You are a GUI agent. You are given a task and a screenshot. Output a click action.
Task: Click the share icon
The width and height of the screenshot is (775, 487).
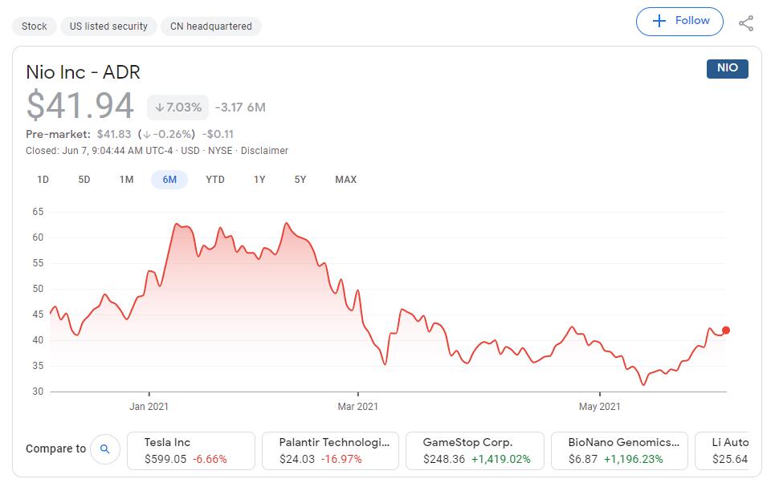[746, 22]
